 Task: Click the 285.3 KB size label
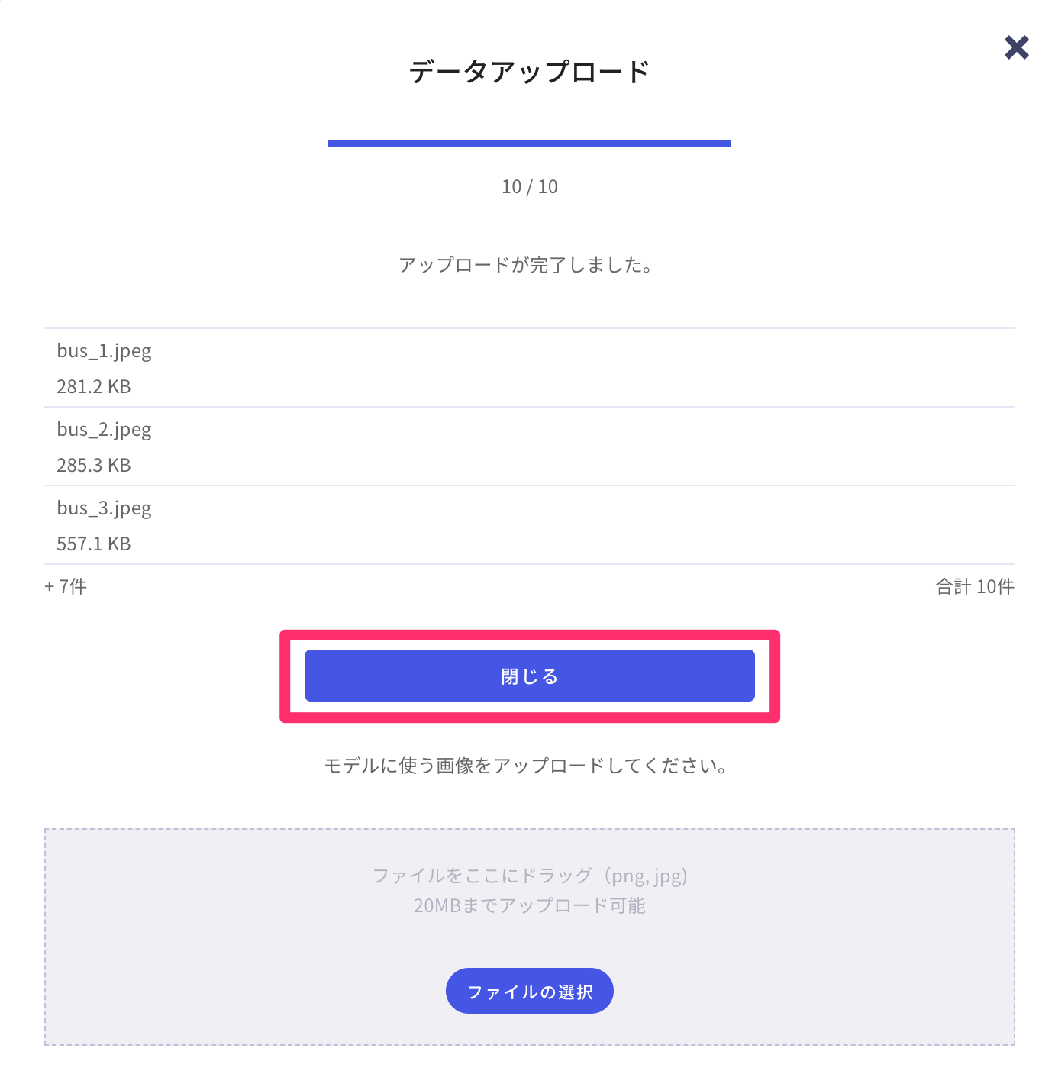point(93,466)
